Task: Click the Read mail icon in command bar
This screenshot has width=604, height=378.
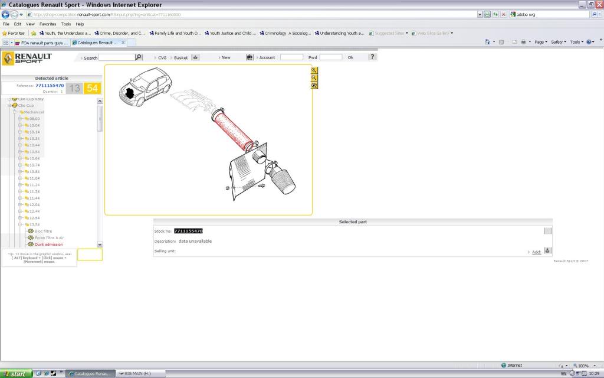Action: 514,42
